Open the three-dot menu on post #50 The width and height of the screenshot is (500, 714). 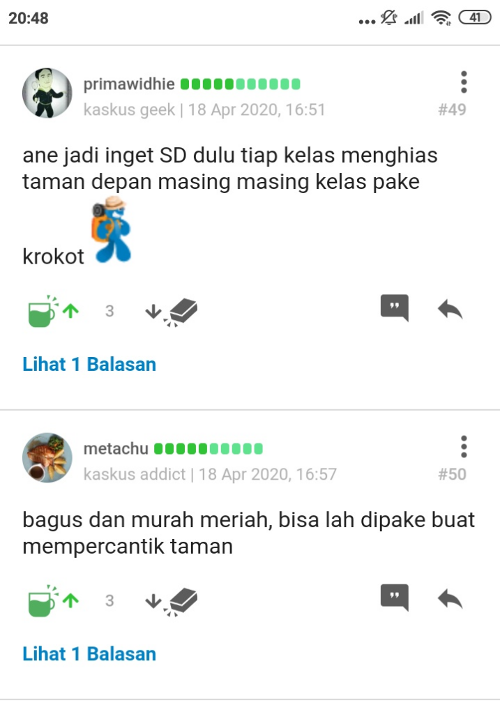[464, 447]
